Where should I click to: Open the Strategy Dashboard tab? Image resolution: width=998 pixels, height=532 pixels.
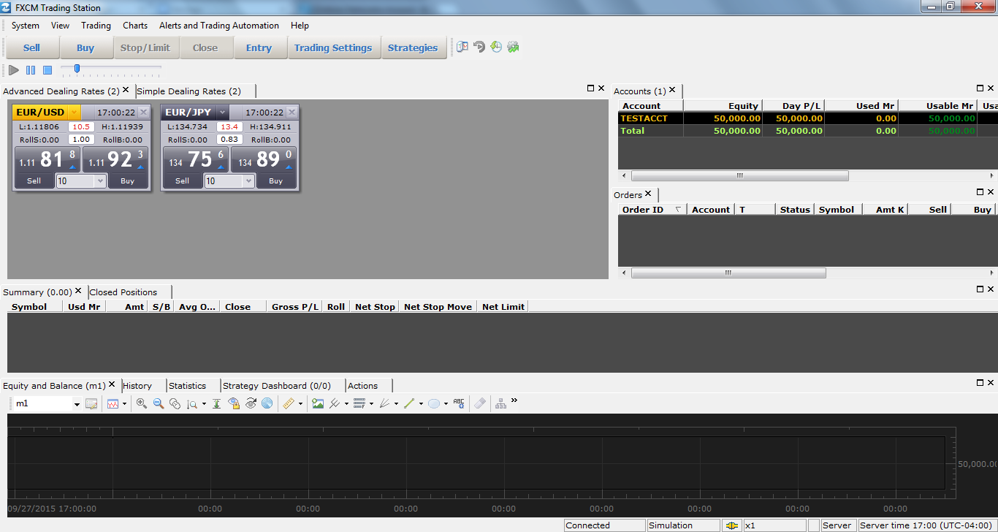[x=277, y=386]
